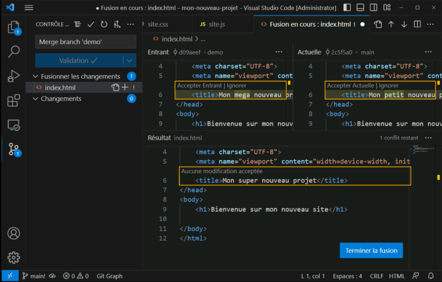Toggle the secondary side bar layout icon
Viewport: 442px width, 282px height.
click(x=373, y=8)
